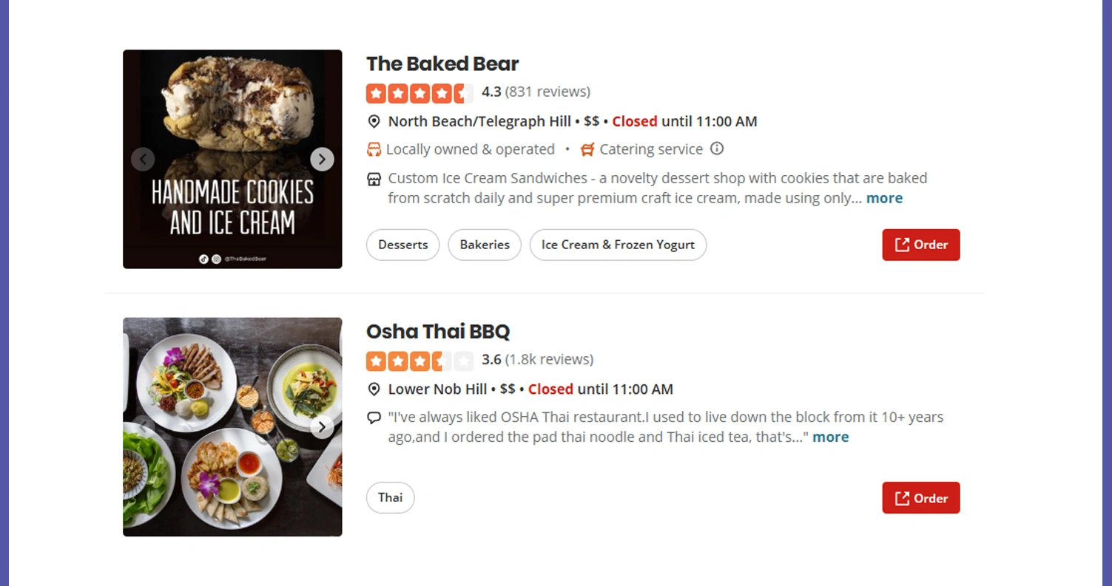This screenshot has width=1112, height=586.
Task: Expand The Baked Bear description with more
Action: (x=884, y=198)
